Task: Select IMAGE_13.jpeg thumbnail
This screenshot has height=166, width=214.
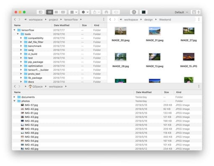Action: pyautogui.click(x=154, y=57)
